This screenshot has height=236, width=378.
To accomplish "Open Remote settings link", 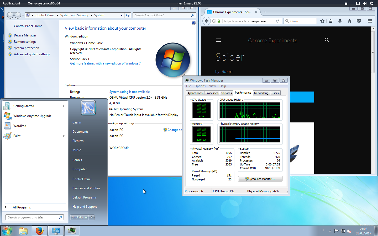I will point(25,42).
